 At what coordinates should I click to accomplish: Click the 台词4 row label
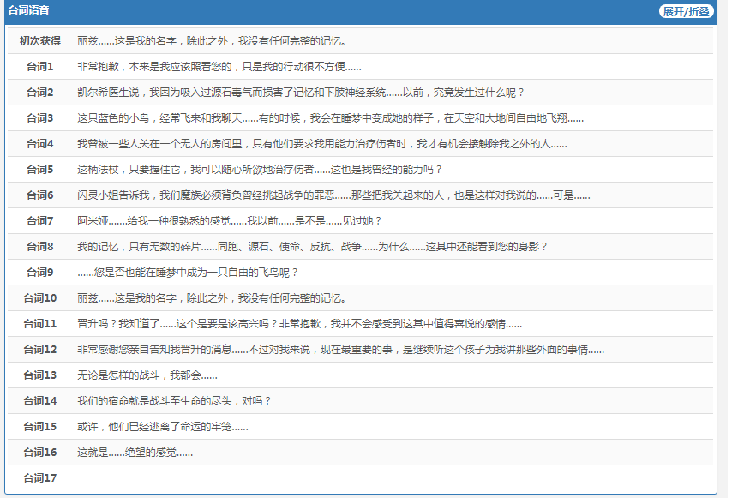tap(40, 144)
